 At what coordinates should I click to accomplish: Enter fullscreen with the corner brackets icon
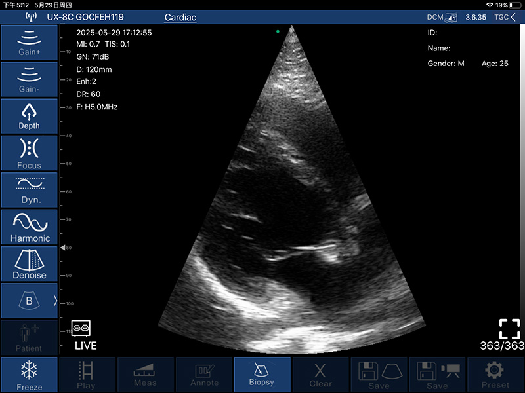tap(509, 328)
